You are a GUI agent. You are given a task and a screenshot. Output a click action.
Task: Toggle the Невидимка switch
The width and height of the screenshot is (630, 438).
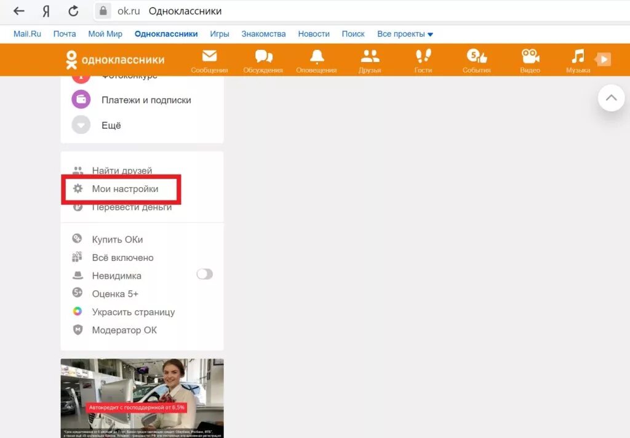(x=204, y=274)
